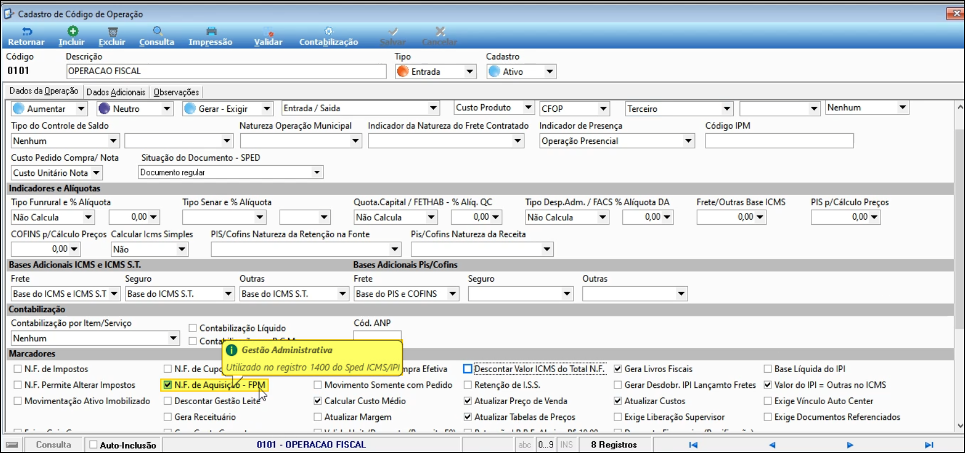Click the vertical scrollbar down arrow
The height and width of the screenshot is (453, 965).
pos(960,425)
